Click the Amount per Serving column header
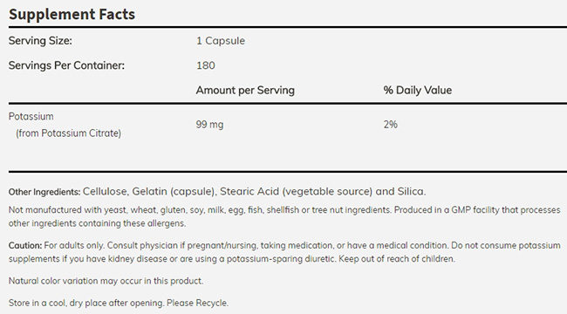 [x=245, y=90]
